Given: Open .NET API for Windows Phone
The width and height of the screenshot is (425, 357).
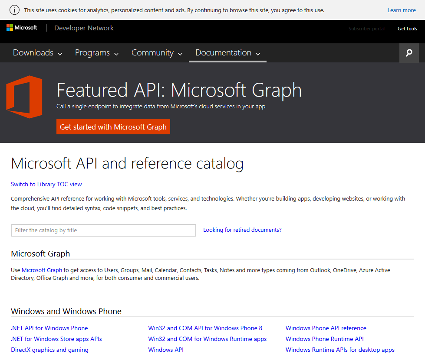Looking at the screenshot, I should [49, 328].
